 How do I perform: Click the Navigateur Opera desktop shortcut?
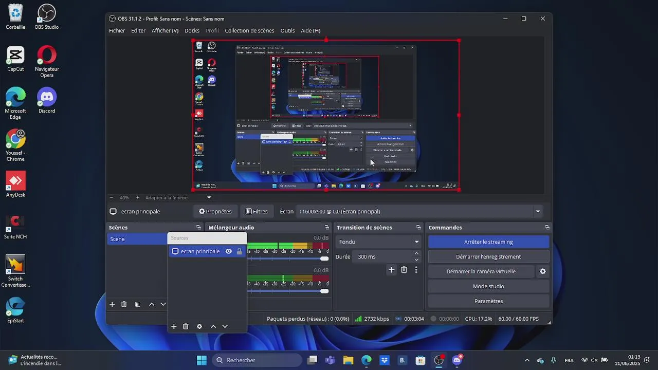[47, 62]
